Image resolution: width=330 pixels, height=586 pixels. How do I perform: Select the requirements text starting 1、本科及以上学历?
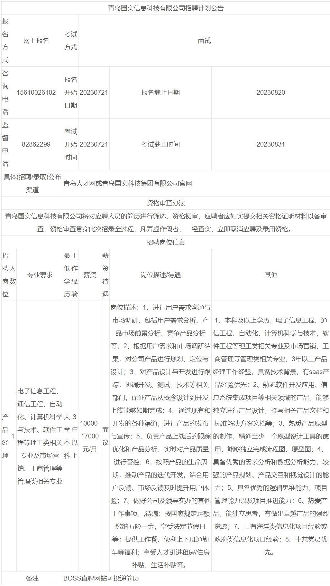(x=271, y=436)
